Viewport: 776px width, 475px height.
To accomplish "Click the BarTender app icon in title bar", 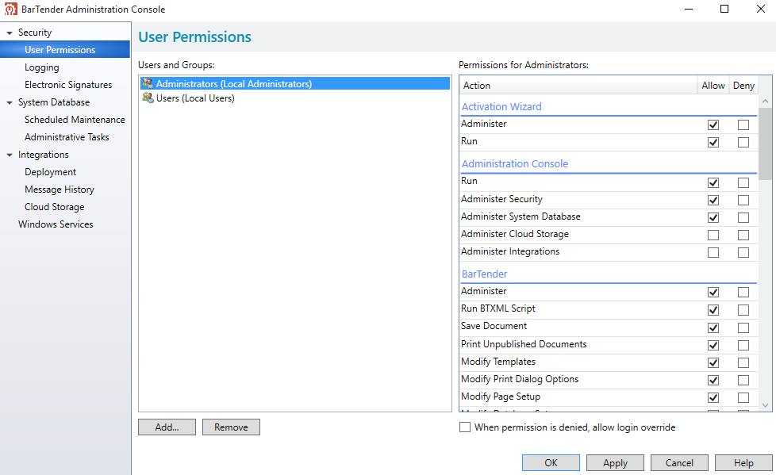I will click(x=10, y=9).
